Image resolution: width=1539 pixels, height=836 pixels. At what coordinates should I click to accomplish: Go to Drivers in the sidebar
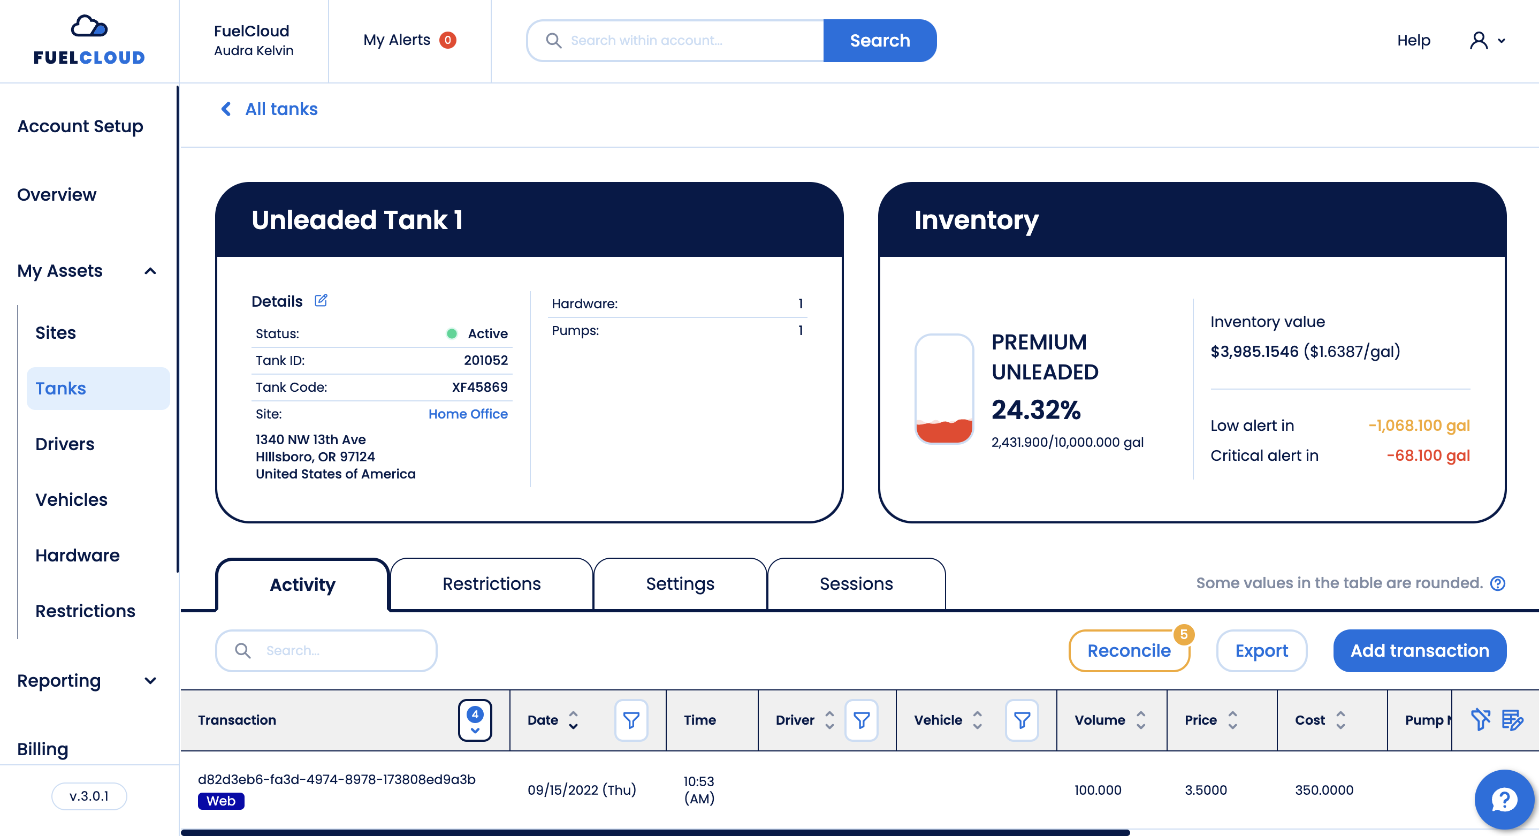click(x=65, y=444)
